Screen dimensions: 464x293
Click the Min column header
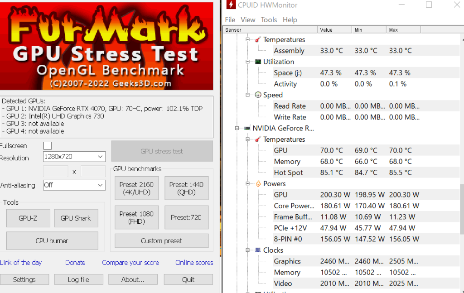[369, 30]
